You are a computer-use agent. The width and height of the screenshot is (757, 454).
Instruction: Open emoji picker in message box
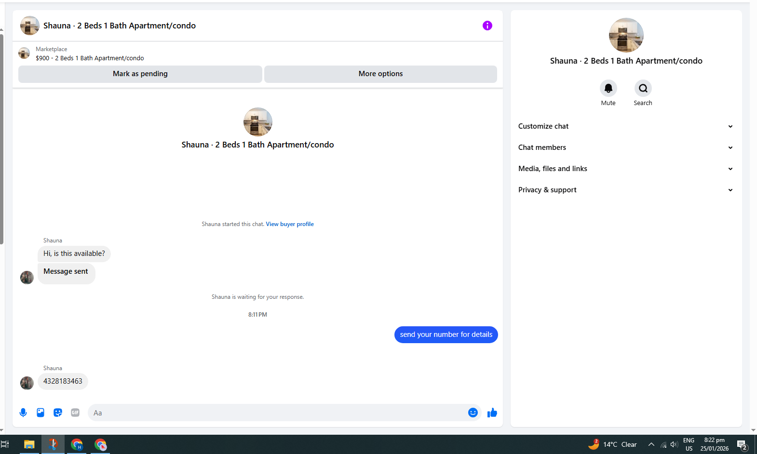[473, 413]
